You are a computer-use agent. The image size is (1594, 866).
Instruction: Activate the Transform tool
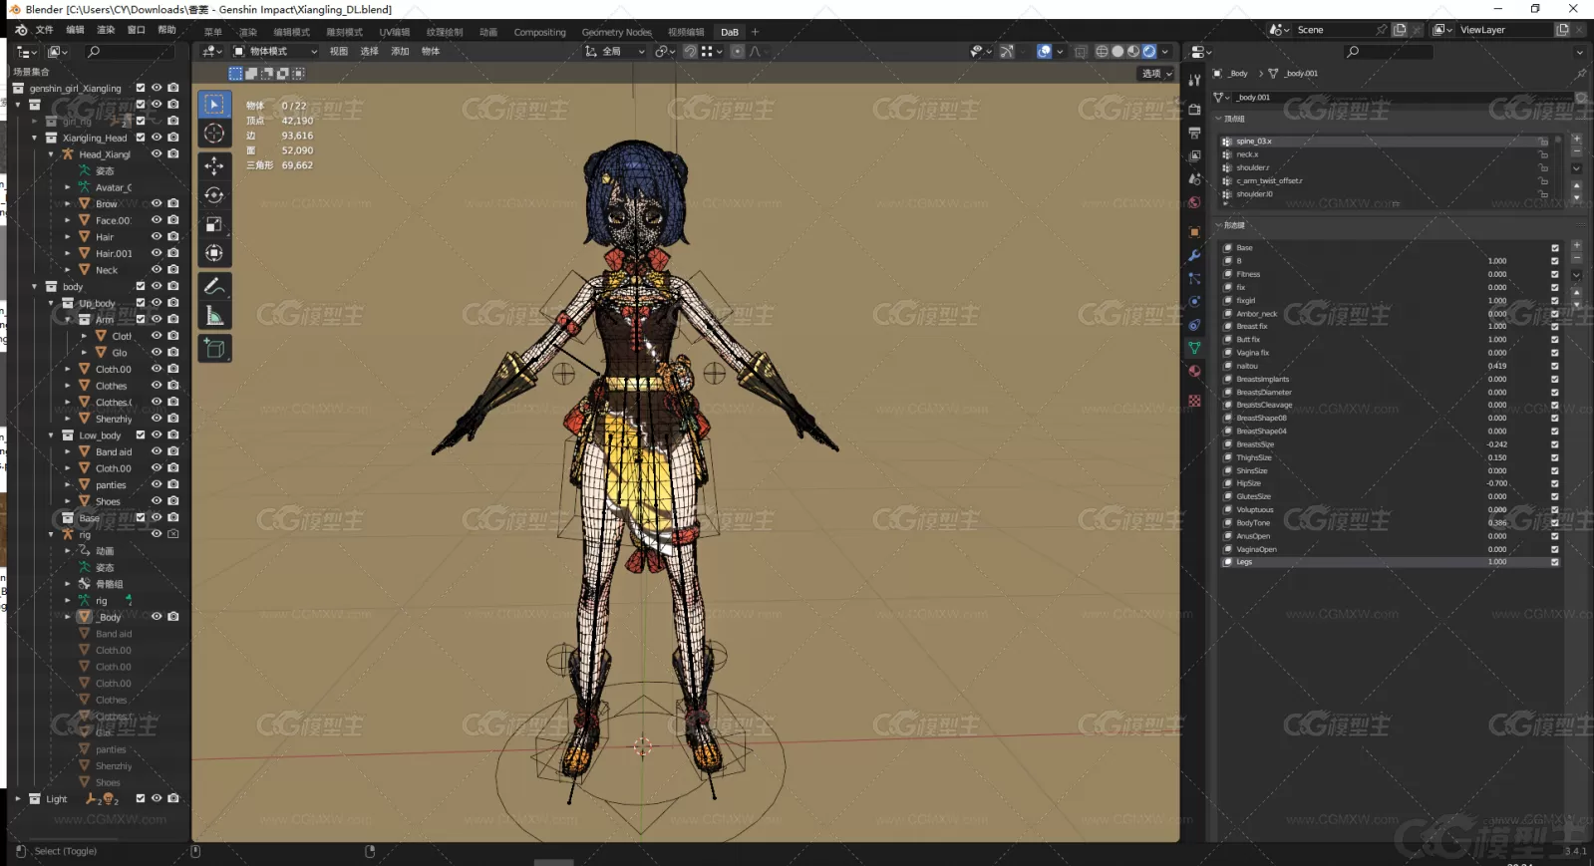214,253
